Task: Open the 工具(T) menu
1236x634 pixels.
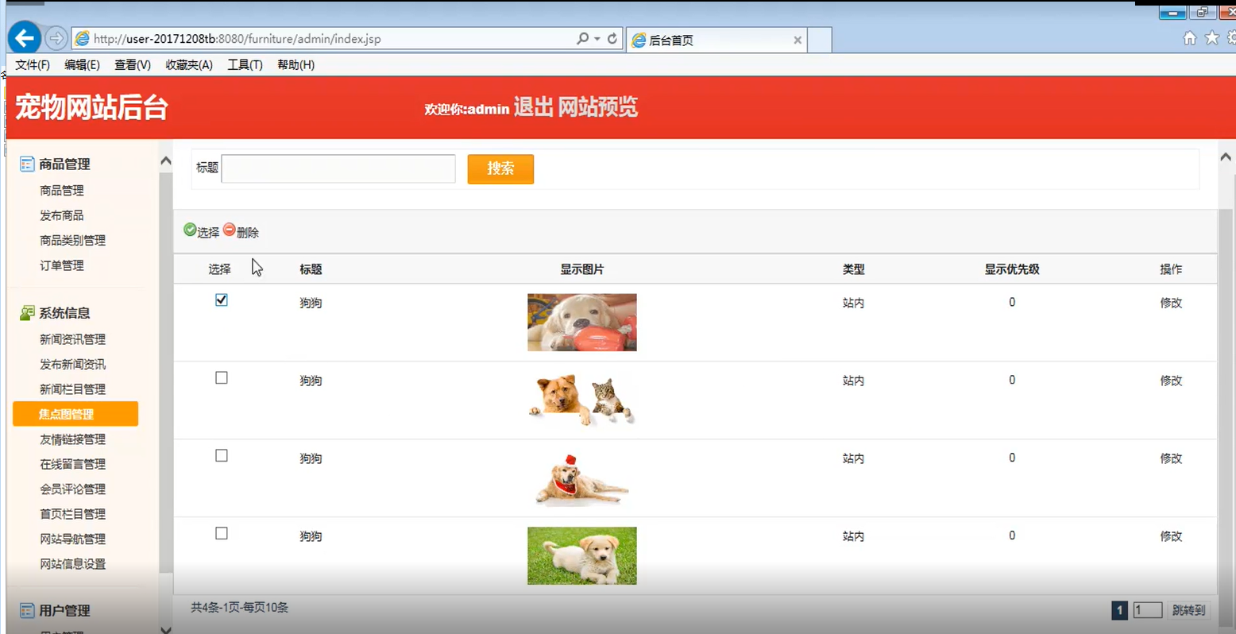Action: point(245,65)
